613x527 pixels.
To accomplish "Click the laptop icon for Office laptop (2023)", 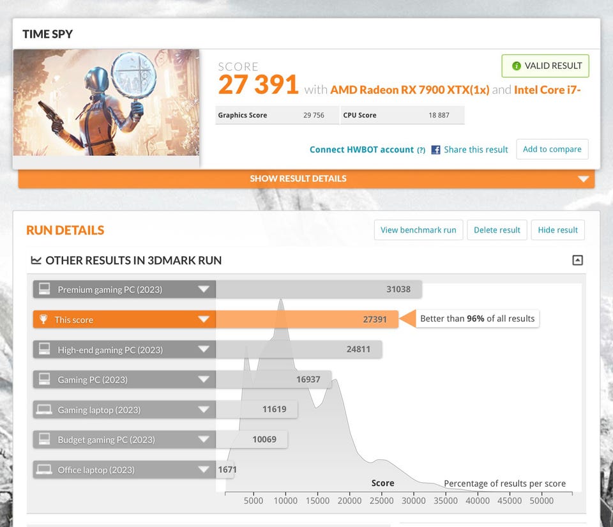I will click(44, 469).
